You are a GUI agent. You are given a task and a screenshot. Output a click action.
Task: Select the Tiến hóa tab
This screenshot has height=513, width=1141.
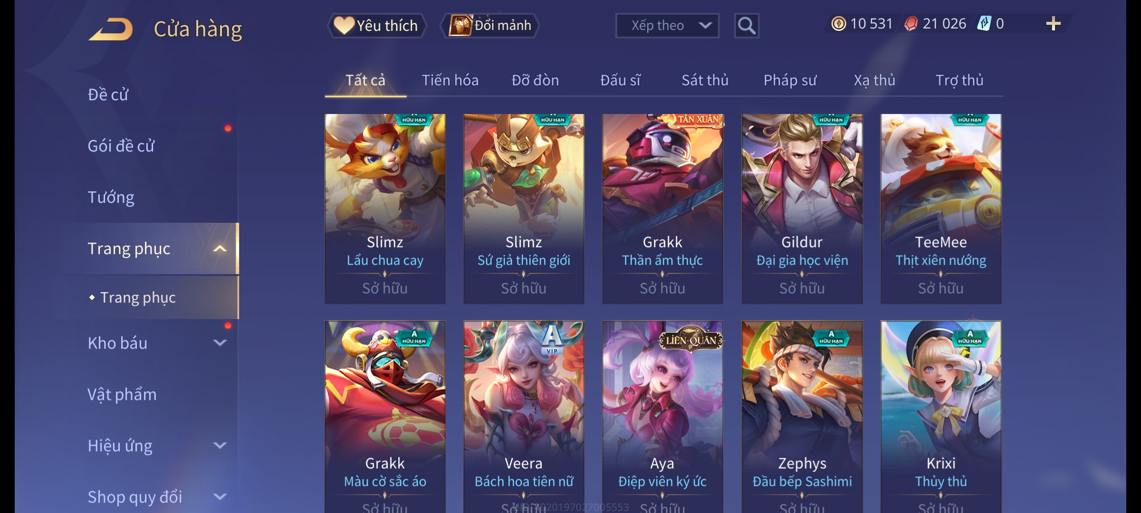pos(450,80)
